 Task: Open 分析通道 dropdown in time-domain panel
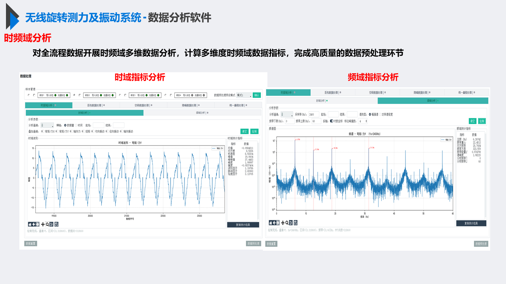[47, 125]
